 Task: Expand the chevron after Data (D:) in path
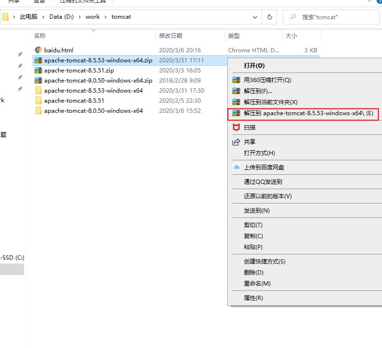tap(80, 17)
